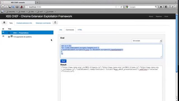The height and width of the screenshot is (101, 179).
Task: Open a new browser tab with plus button
Action: [x=37, y=3]
